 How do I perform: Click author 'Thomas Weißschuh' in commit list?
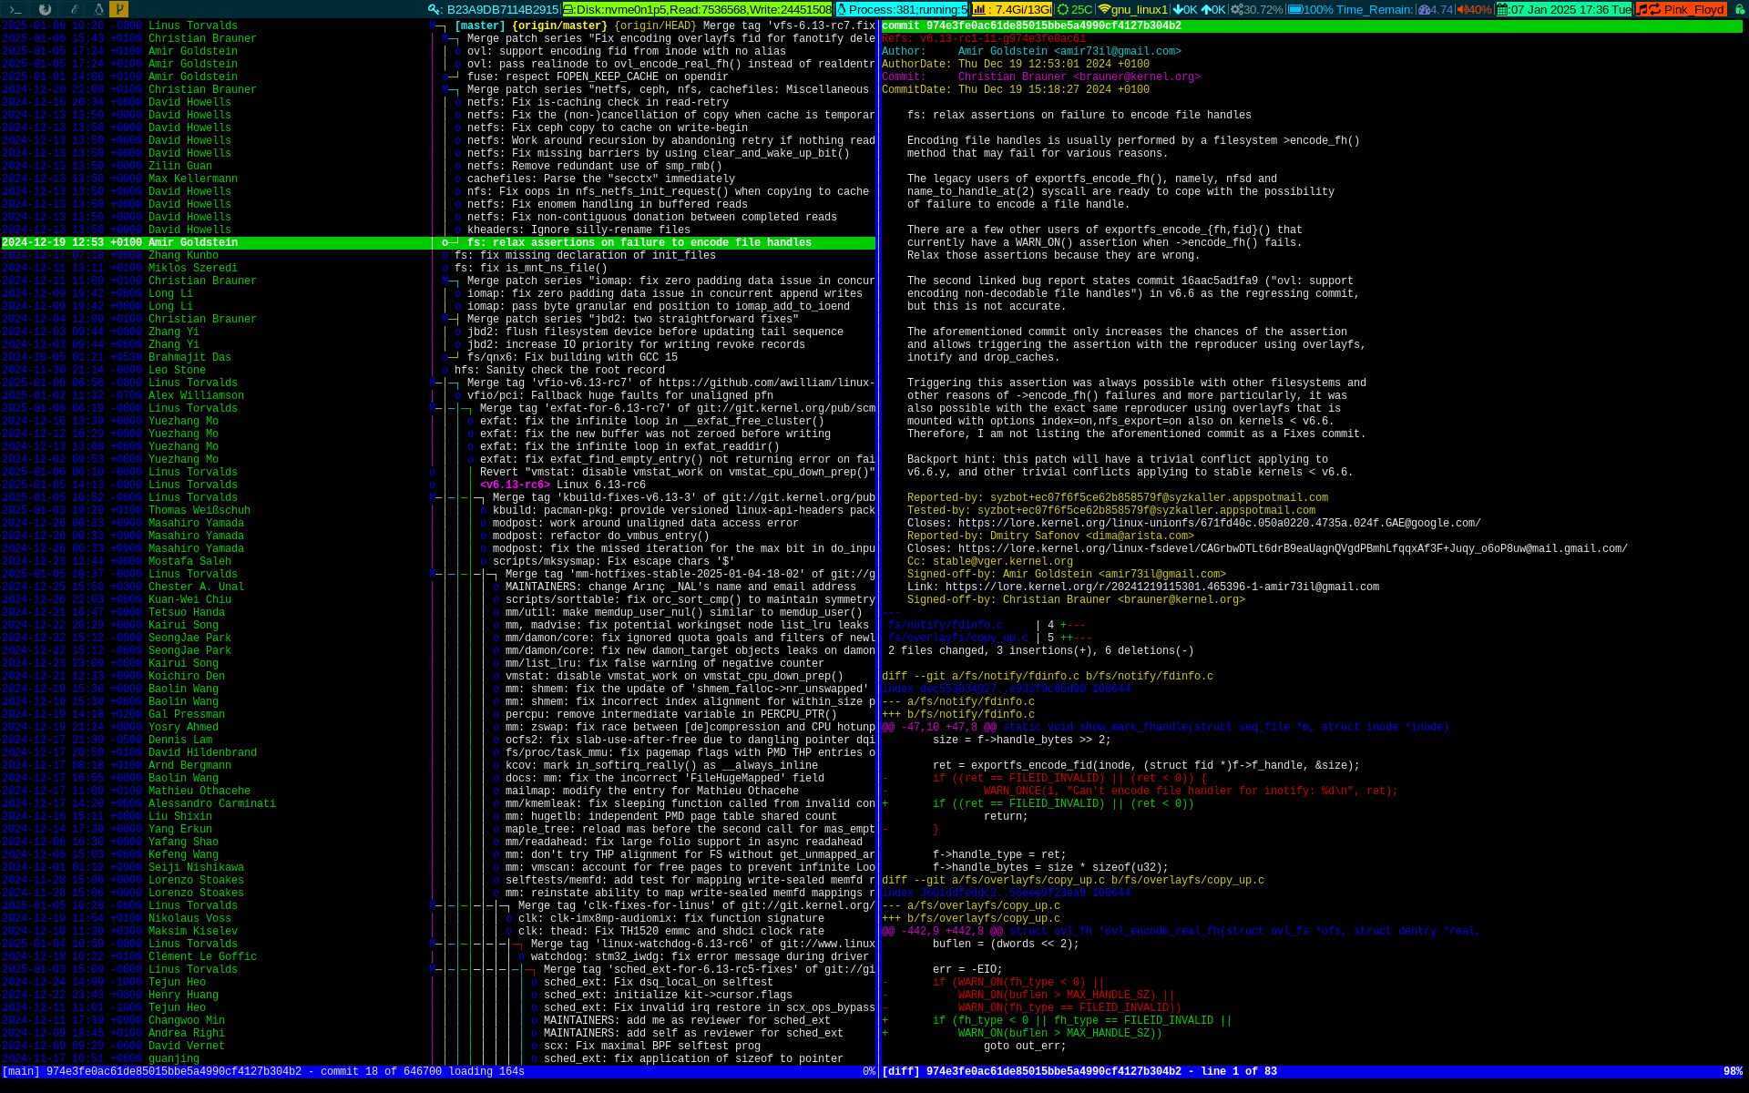(x=199, y=511)
